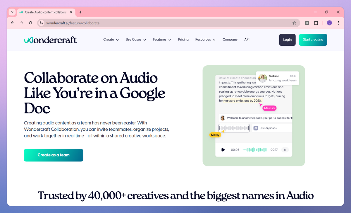Image resolution: width=351 pixels, height=213 pixels.
Task: Reload the page
Action: click(30, 23)
